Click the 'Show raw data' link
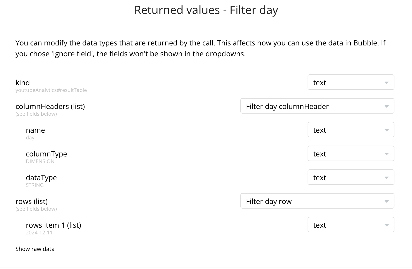Screen dimensions: 412x269 (35, 249)
